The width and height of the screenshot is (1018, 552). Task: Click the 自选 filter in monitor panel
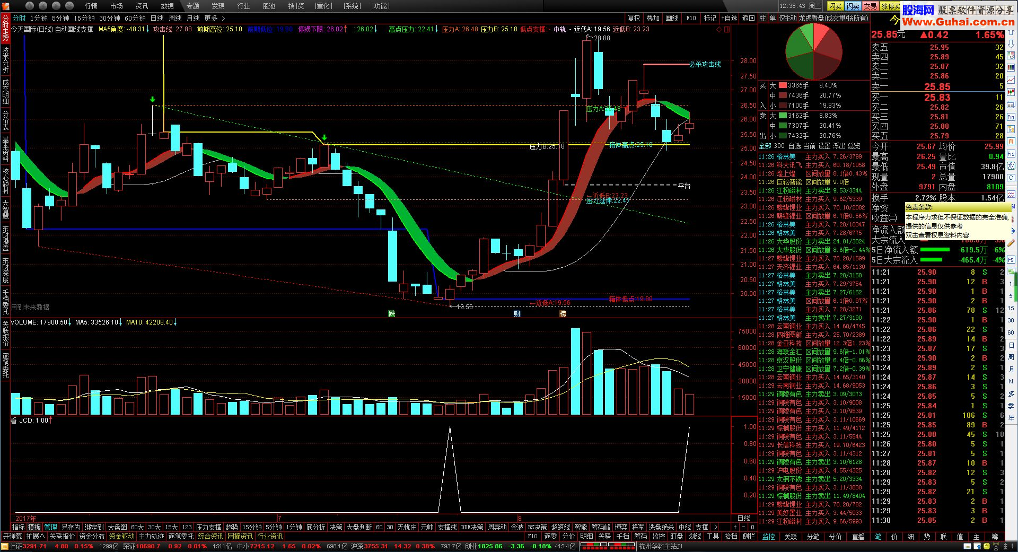tap(794, 146)
